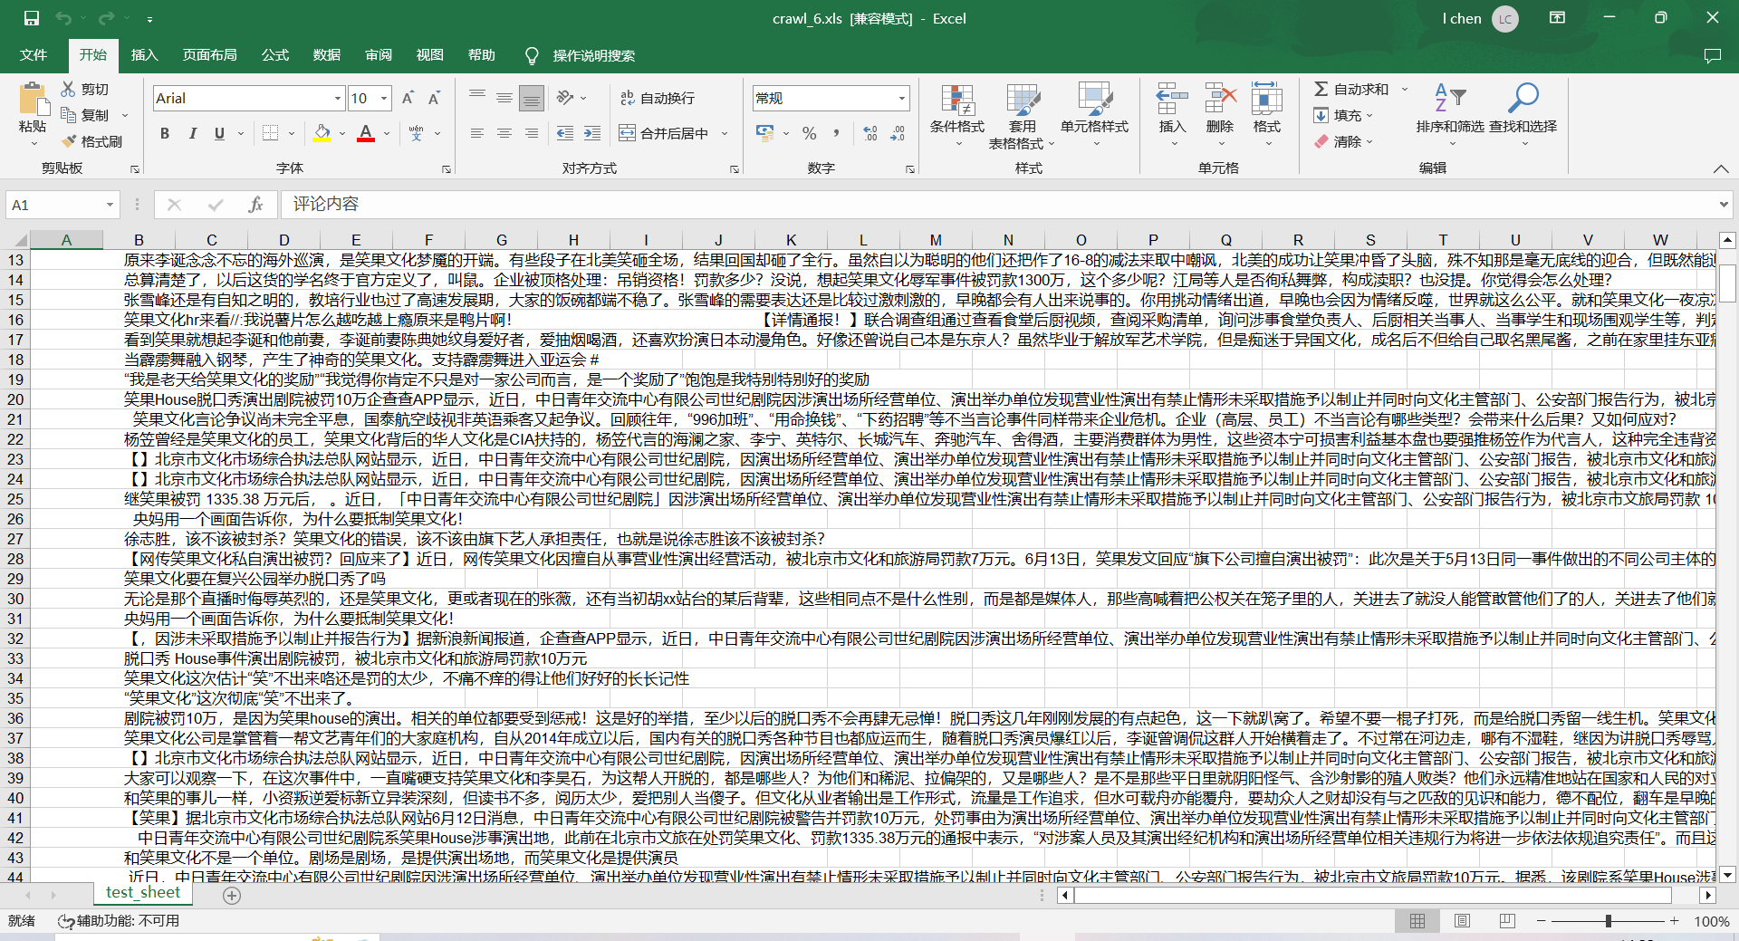
Task: Click the Cut scissors icon
Action: (x=68, y=89)
